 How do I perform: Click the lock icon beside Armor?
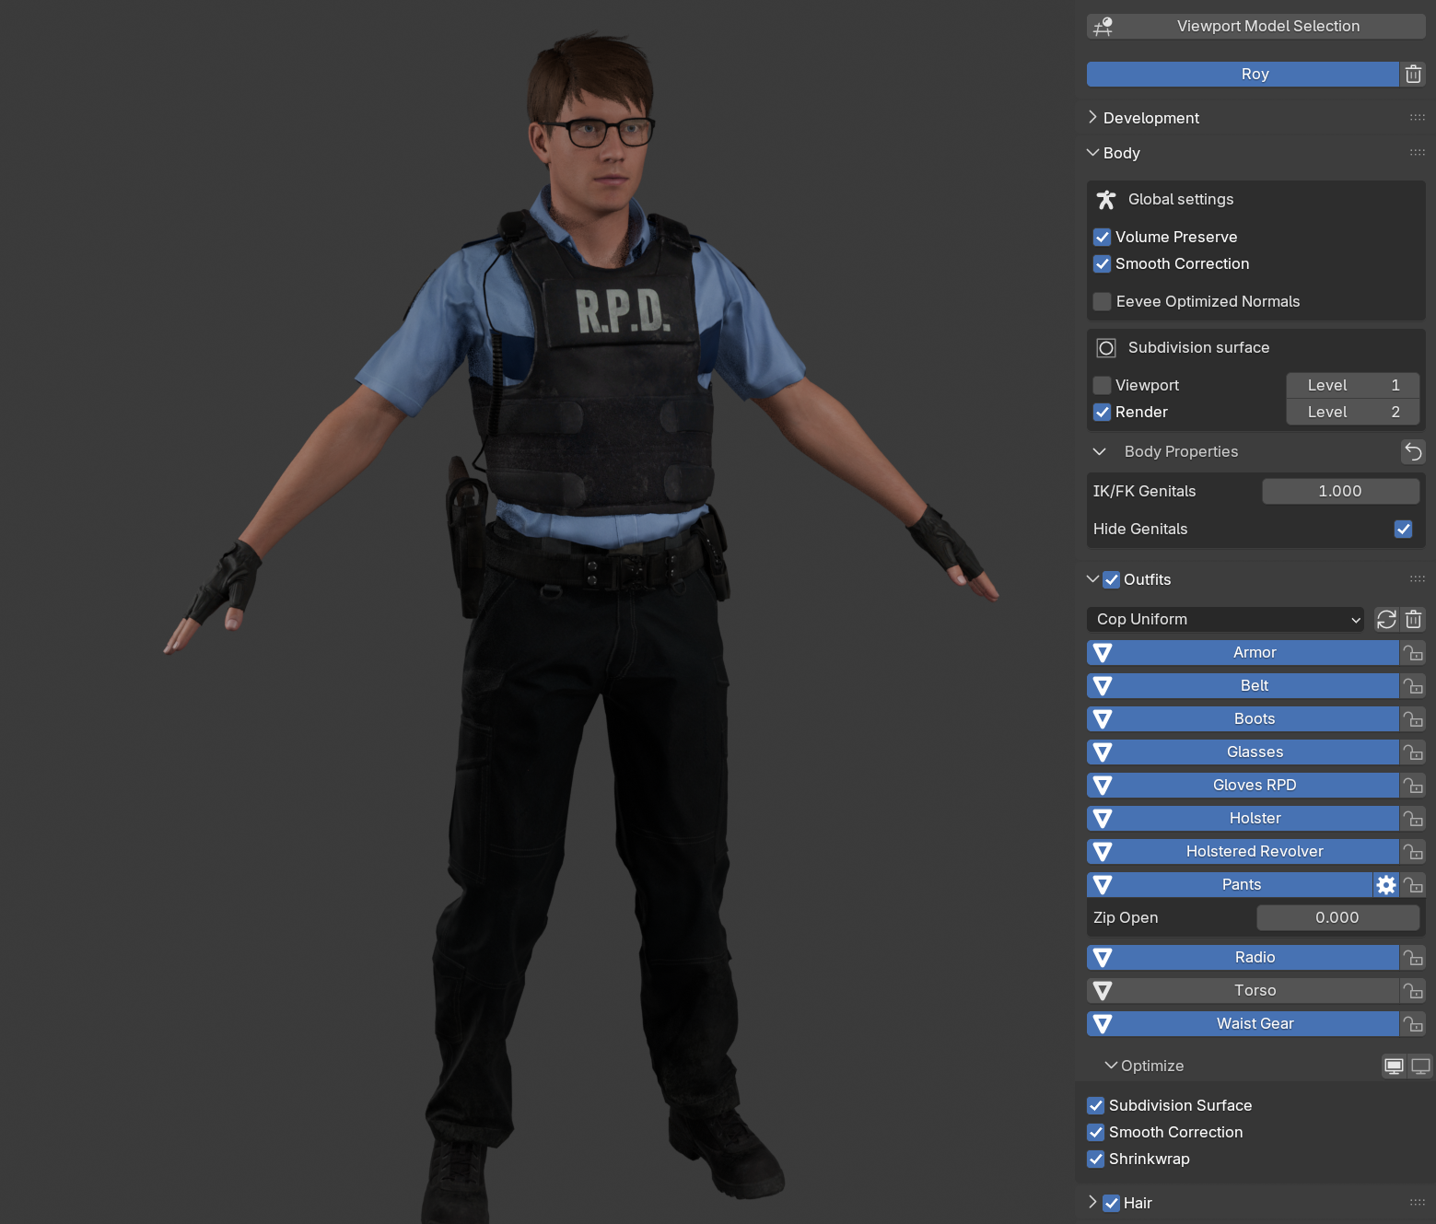(x=1413, y=653)
